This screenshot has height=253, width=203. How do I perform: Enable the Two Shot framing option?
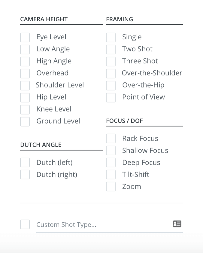tap(111, 49)
